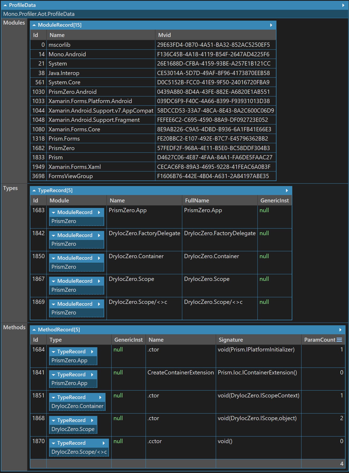The width and height of the screenshot is (349, 473).
Task: Select the PrismZero.Android module name cell
Action: pos(101,92)
